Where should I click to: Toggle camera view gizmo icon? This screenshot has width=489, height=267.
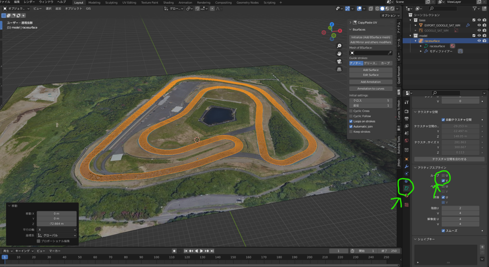[339, 61]
